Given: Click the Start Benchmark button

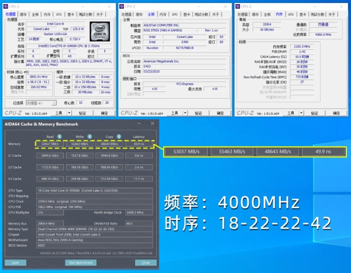Looking at the screenshot, I should click(x=81, y=262).
